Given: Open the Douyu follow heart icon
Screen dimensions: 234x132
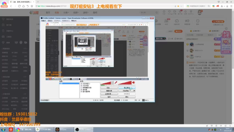Looking at the screenshot, I should [169, 12].
